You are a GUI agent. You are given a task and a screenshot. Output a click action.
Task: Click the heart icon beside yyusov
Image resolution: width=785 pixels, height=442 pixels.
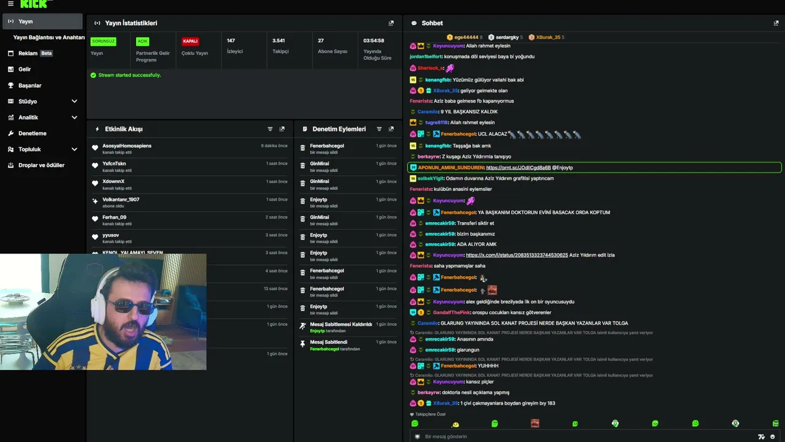coord(95,237)
